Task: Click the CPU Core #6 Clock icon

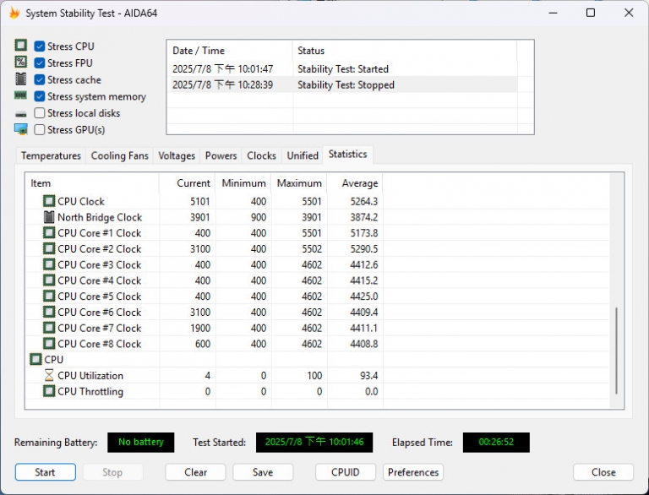Action: point(49,312)
